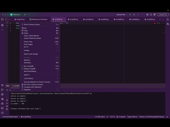Click Python 3.14 interpreter status entry
This screenshot has width=170, height=127.
click(x=152, y=117)
